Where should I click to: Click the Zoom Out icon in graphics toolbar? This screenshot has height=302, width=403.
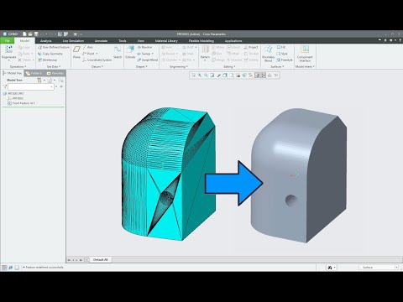click(206, 75)
